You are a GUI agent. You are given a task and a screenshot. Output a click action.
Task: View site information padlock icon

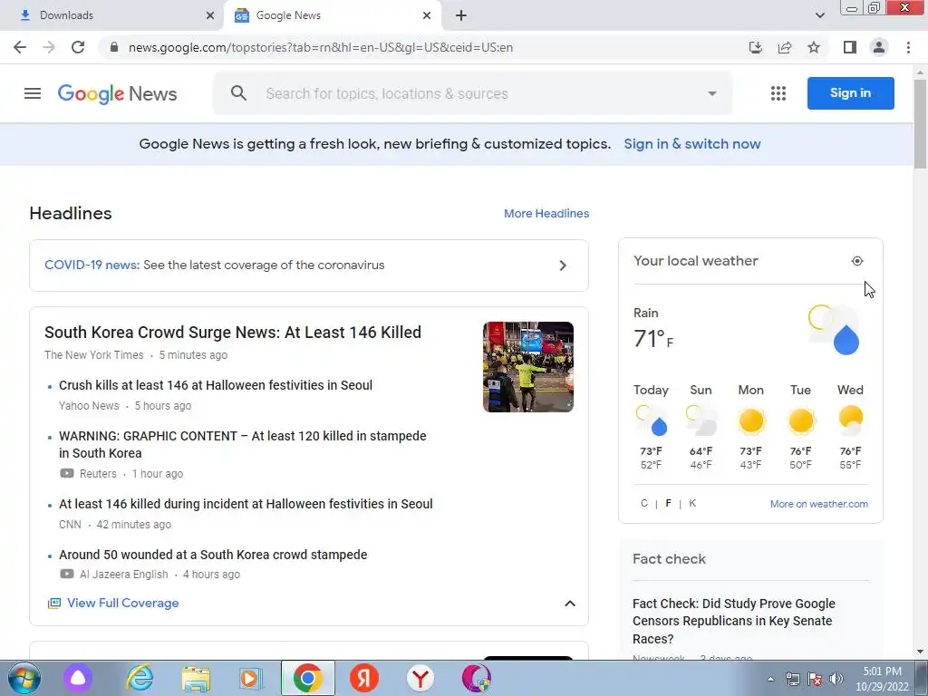coord(114,47)
